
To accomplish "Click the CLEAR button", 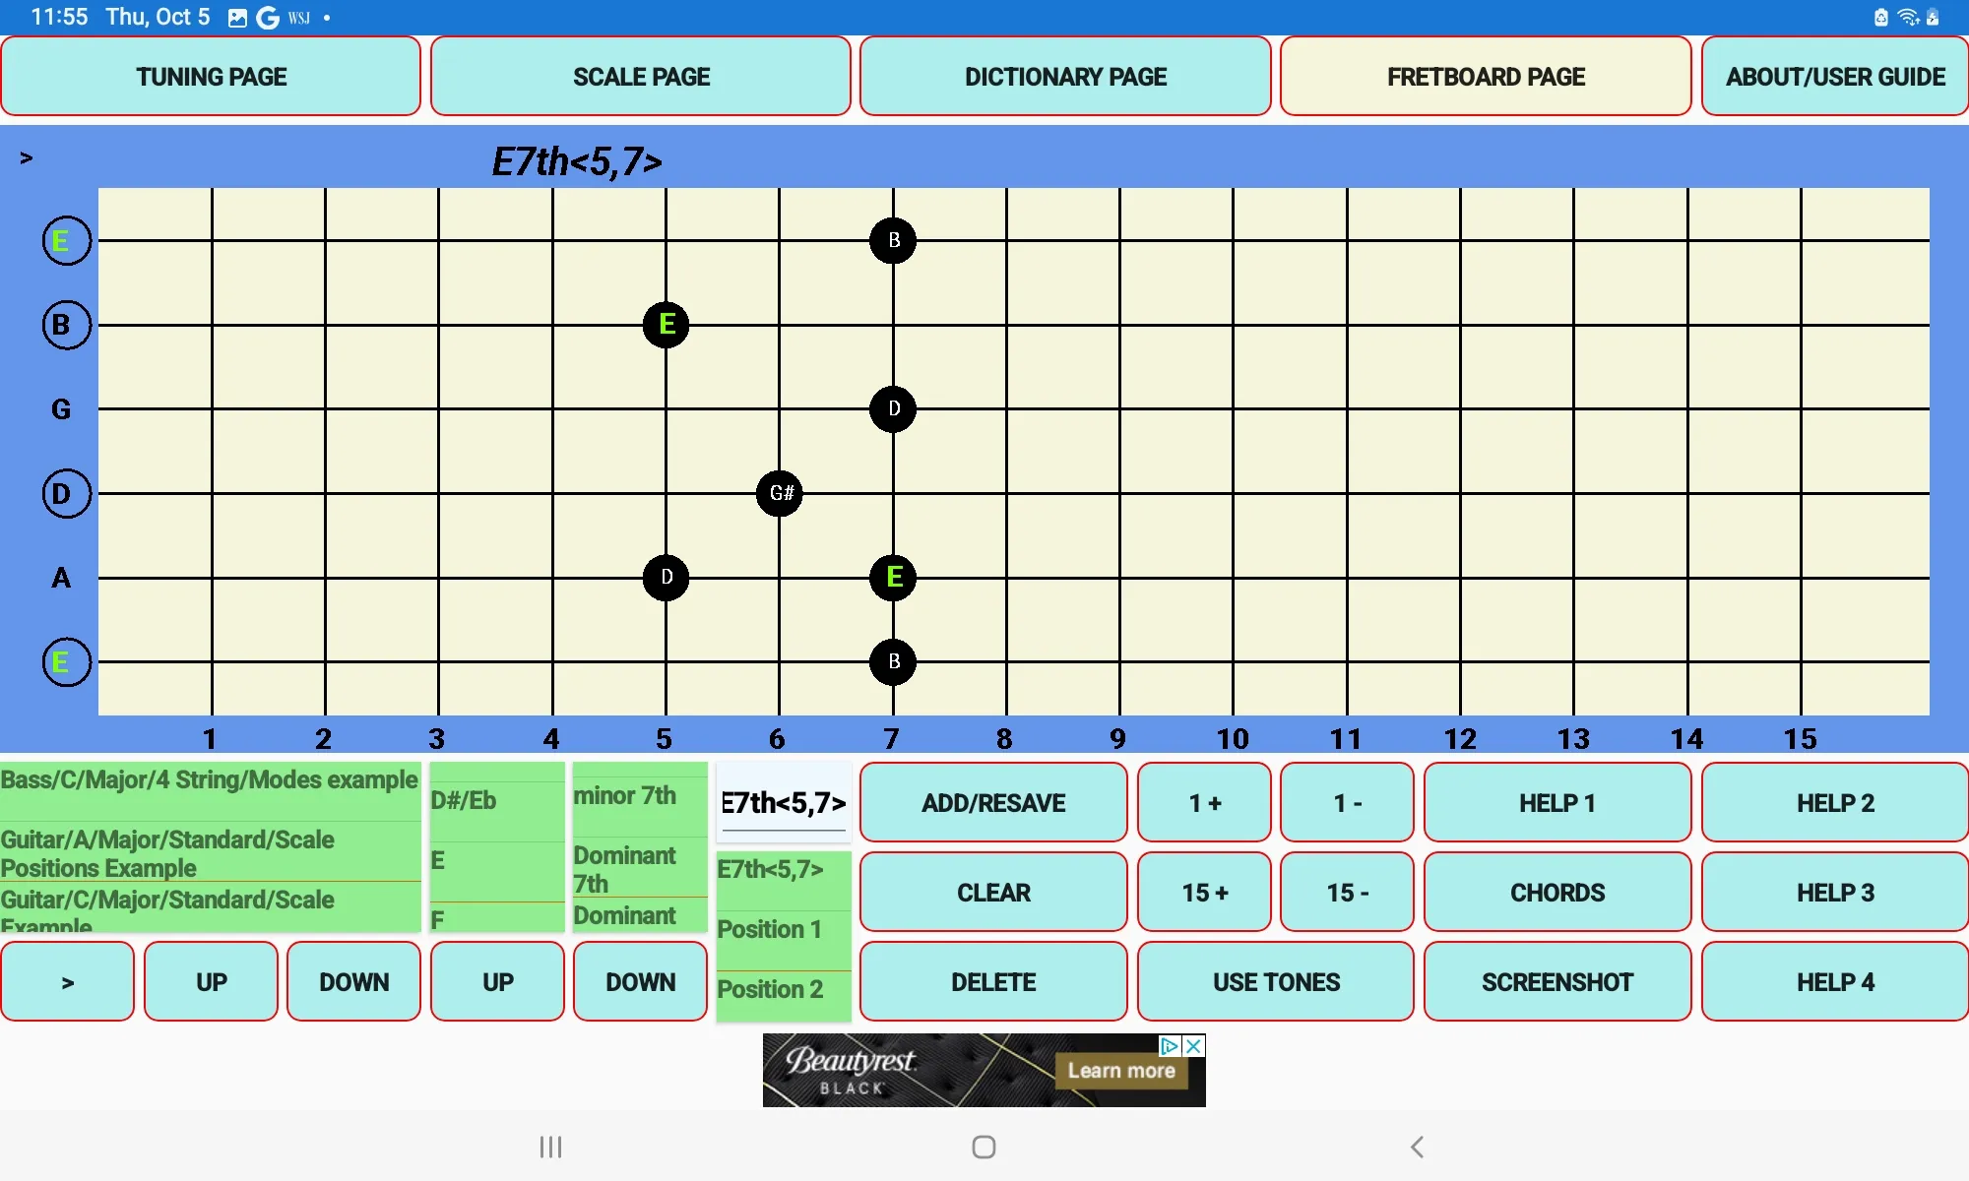I will pos(993,892).
